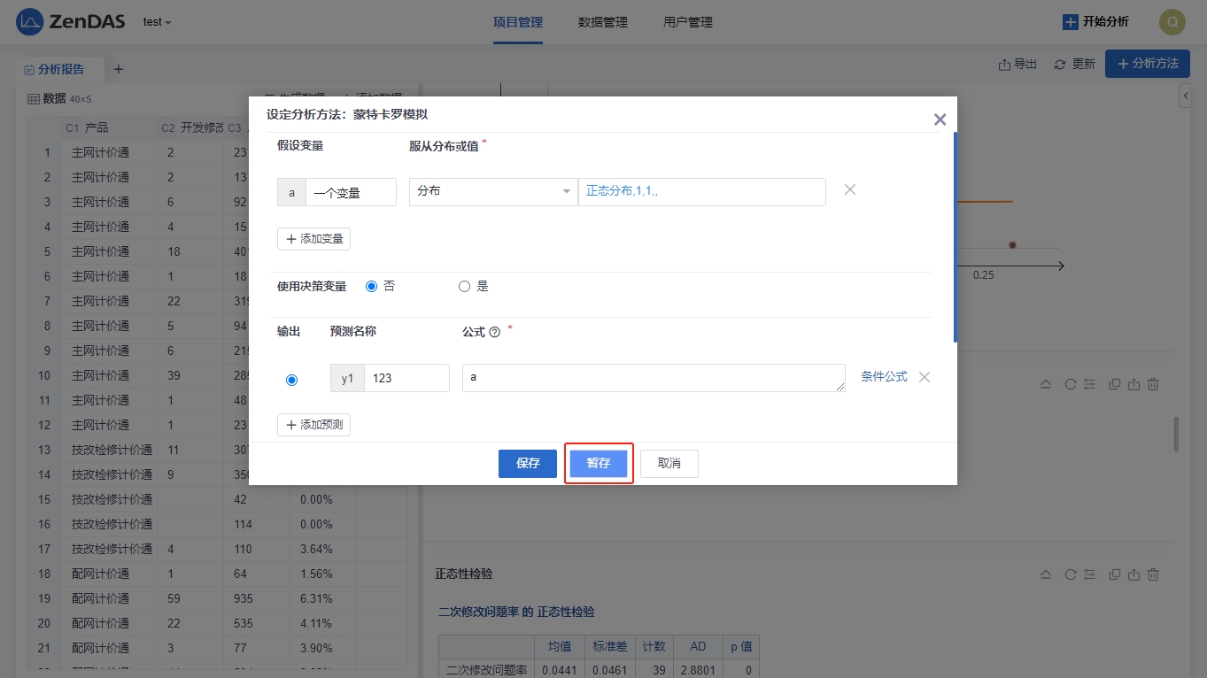
Task: Open settings icon for 正态性检验 panel
Action: tap(1089, 574)
